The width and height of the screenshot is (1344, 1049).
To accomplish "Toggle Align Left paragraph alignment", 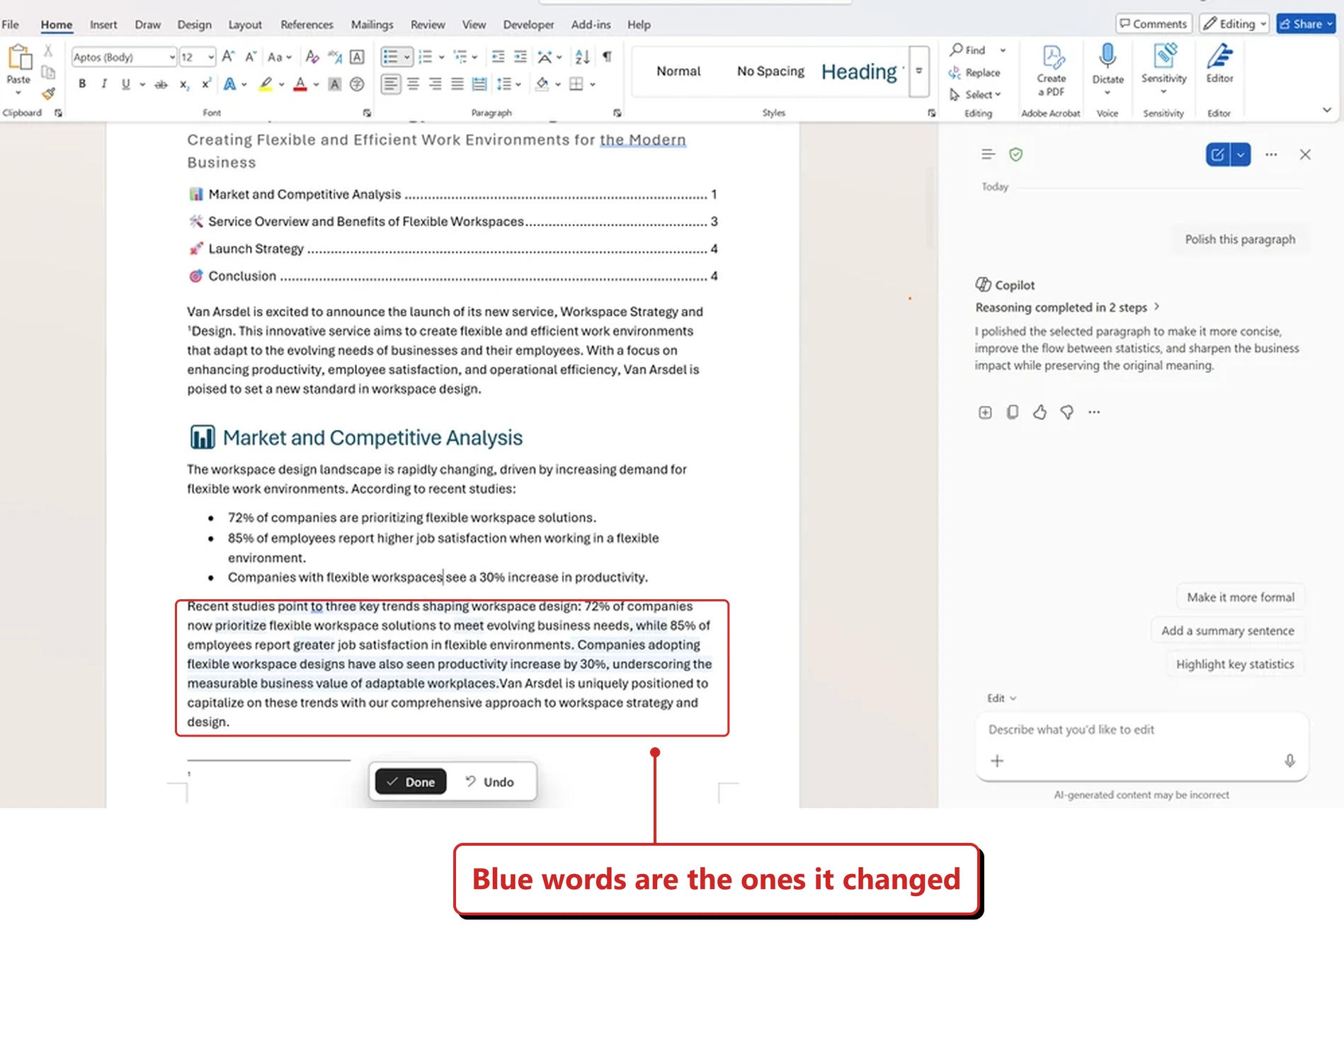I will (x=390, y=84).
